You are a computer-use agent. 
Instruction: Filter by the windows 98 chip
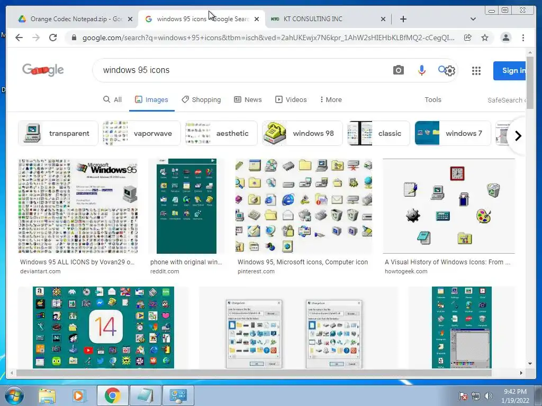click(x=302, y=133)
